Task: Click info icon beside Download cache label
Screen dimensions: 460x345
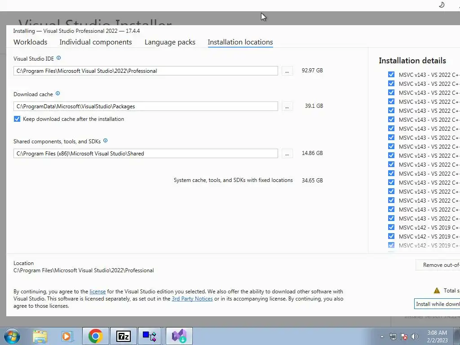Action: (x=58, y=93)
